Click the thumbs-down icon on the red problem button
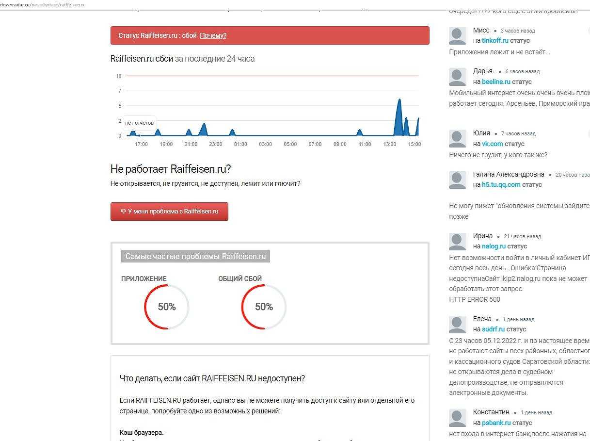 point(123,212)
